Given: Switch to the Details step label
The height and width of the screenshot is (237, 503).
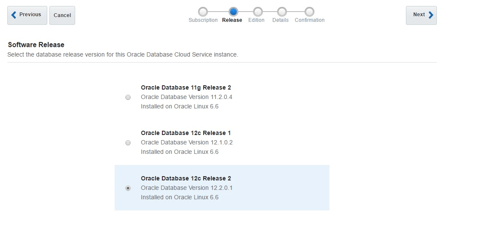Looking at the screenshot, I should coord(280,20).
